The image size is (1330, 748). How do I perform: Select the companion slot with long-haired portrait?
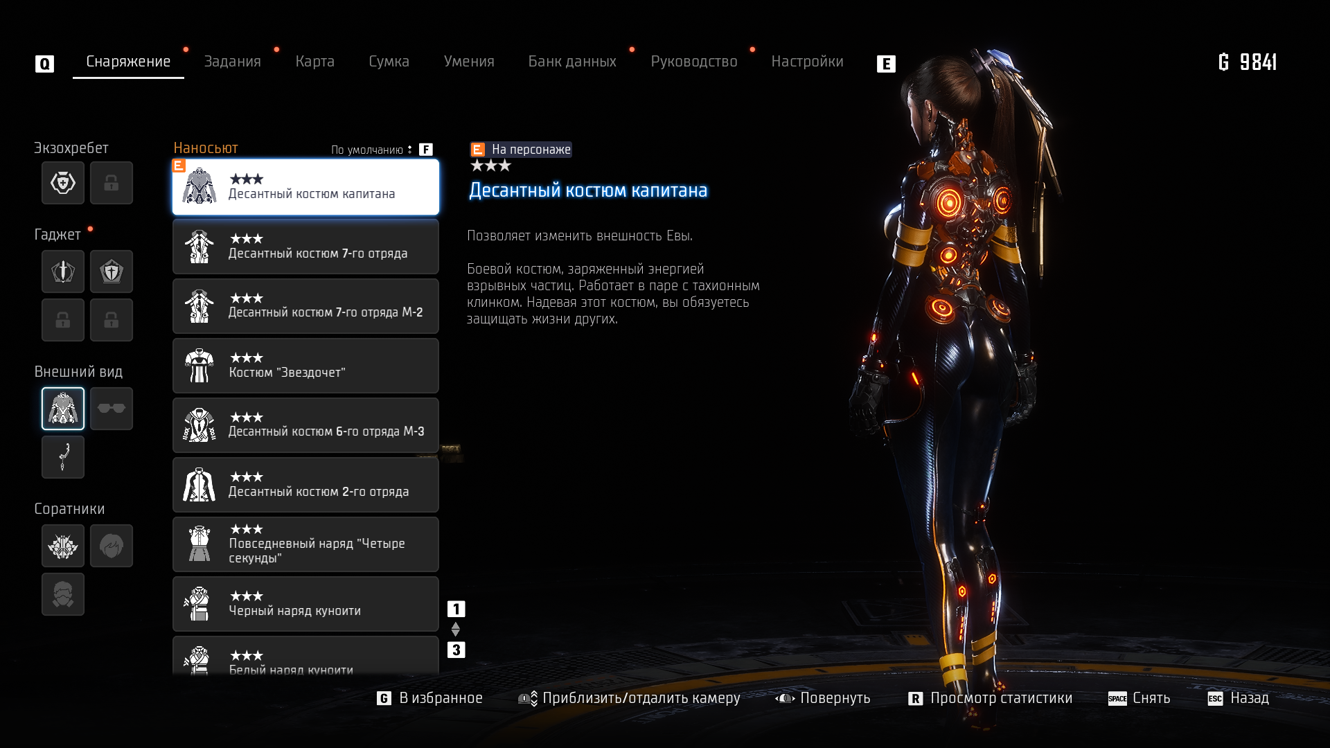[x=112, y=546]
